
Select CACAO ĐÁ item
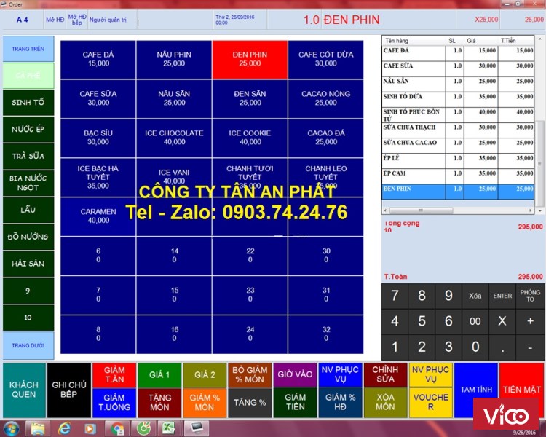coord(326,138)
